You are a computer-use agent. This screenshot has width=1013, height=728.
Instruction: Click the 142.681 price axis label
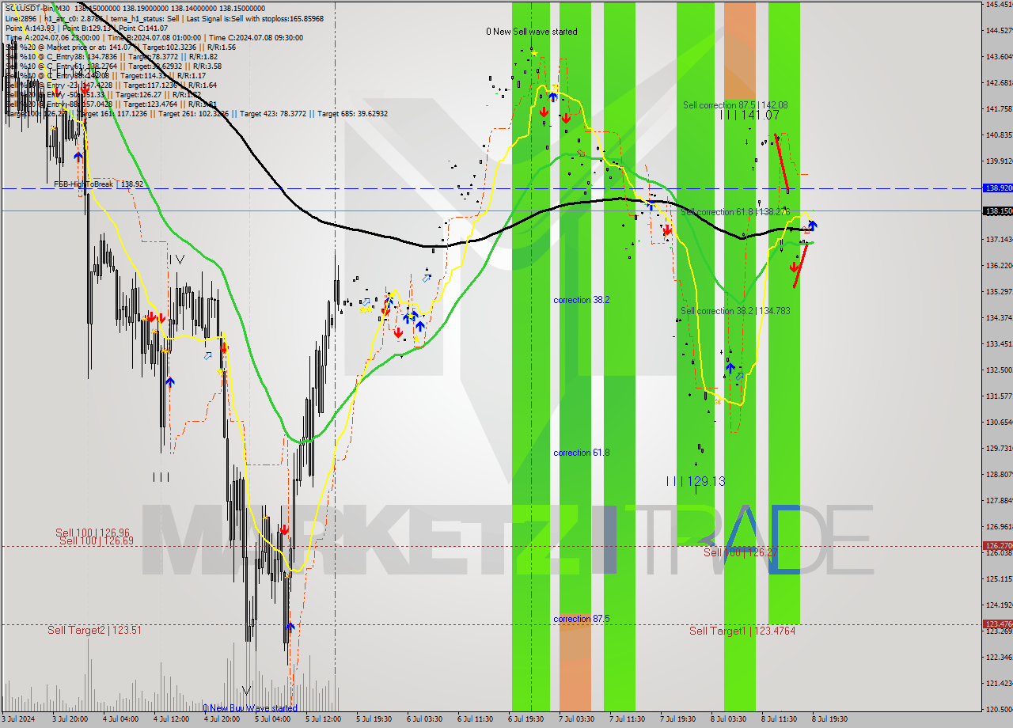[x=999, y=82]
